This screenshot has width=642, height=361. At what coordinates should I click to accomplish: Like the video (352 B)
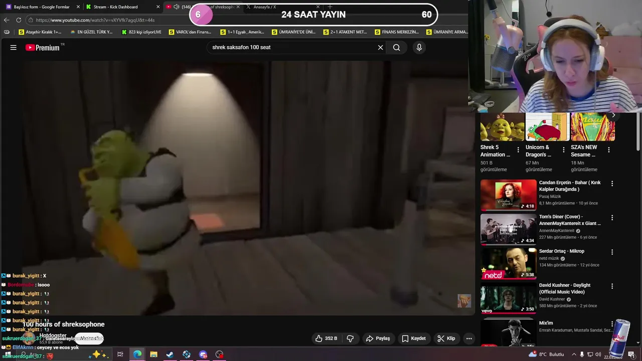point(326,338)
